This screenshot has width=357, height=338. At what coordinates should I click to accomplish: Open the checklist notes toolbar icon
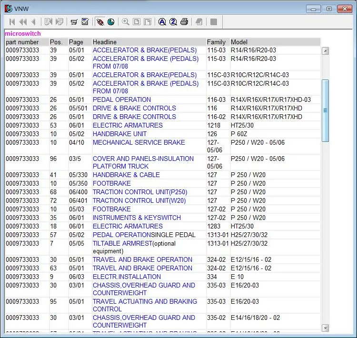click(x=85, y=22)
